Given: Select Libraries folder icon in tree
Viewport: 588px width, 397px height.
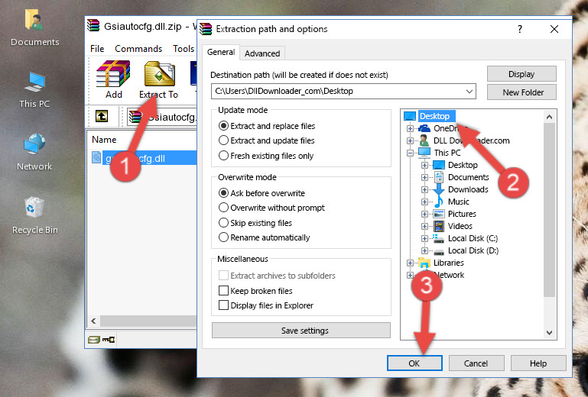Looking at the screenshot, I should tap(424, 263).
